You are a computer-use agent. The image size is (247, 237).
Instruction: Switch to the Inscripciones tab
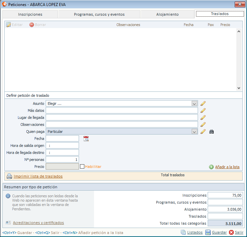(30, 14)
